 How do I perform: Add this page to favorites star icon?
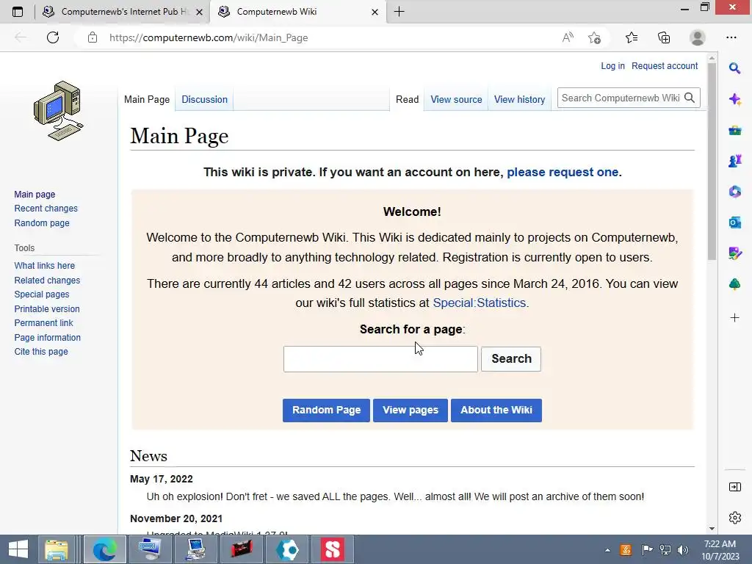594,37
